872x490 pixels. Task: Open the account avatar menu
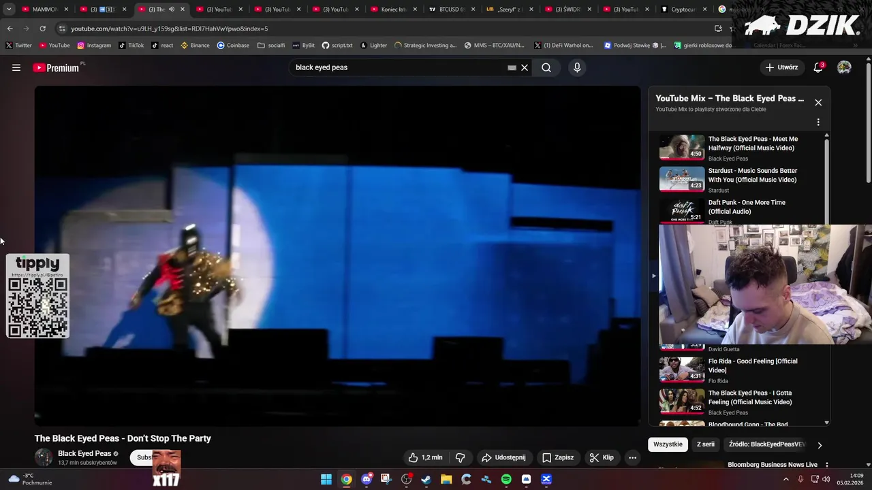tap(844, 67)
